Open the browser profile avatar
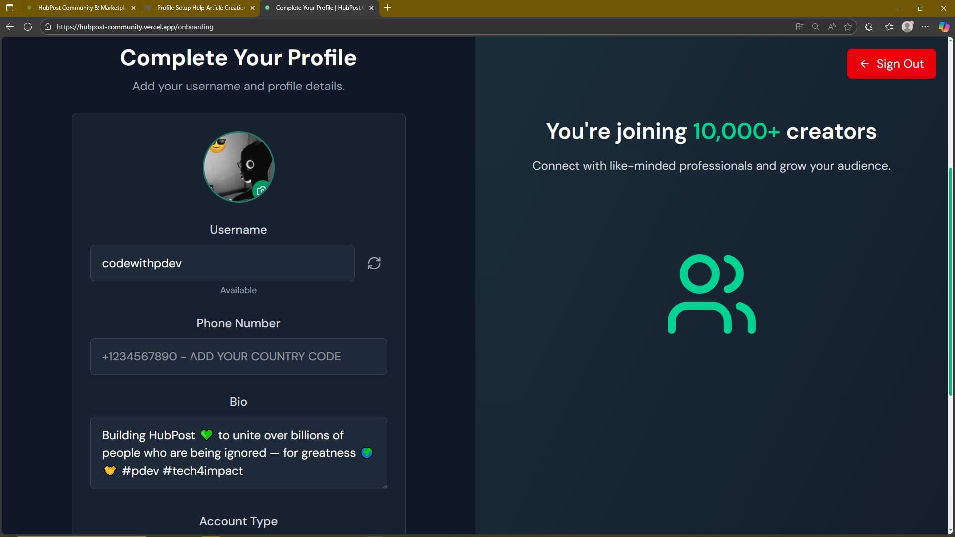This screenshot has height=537, width=955. [908, 27]
